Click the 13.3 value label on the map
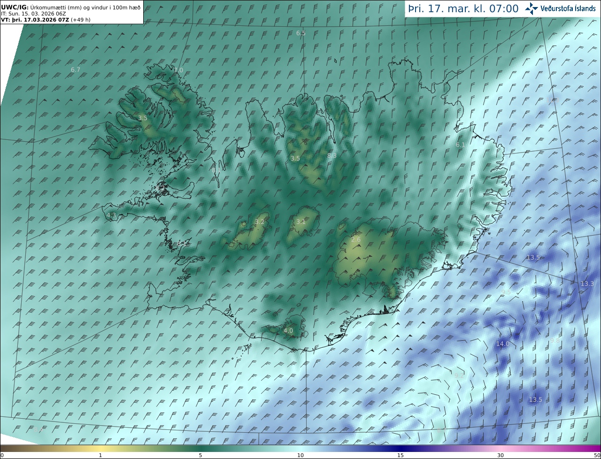 point(587,284)
